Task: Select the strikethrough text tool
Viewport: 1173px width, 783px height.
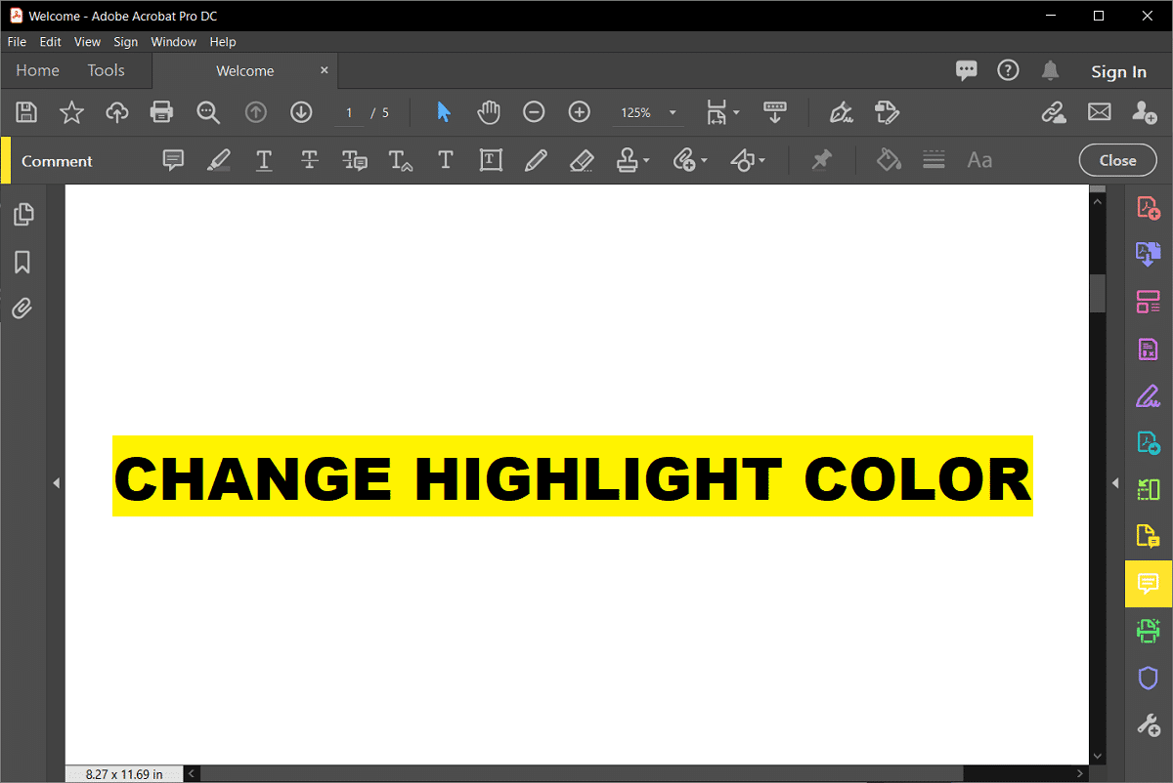Action: 309,159
